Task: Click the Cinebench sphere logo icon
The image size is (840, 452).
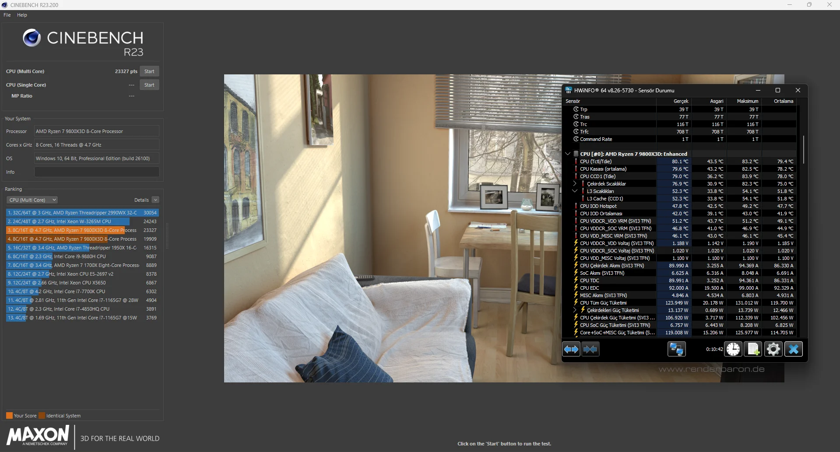Action: coord(32,38)
